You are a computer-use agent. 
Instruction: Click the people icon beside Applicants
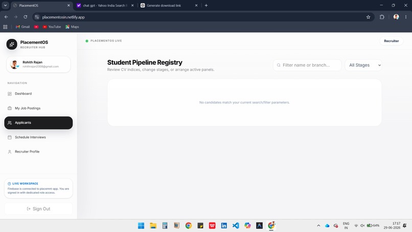pyautogui.click(x=10, y=123)
